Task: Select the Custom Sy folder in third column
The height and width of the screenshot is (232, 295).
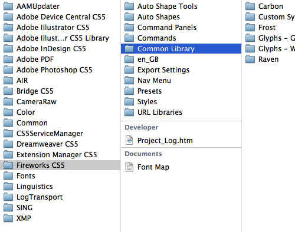Action: click(x=268, y=17)
